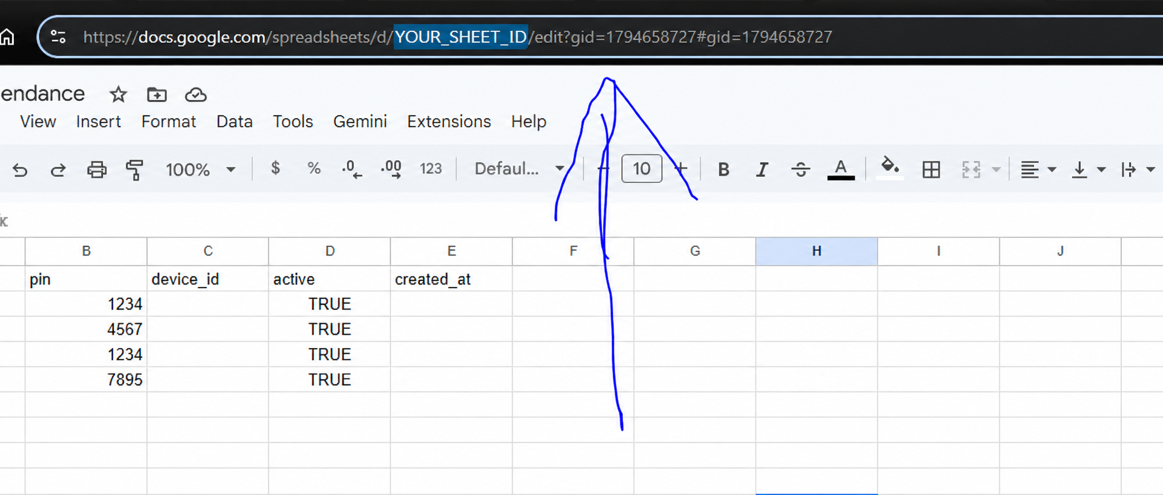Screen dimensions: 1163x495
Task: Increase decimal places
Action: [x=391, y=169]
